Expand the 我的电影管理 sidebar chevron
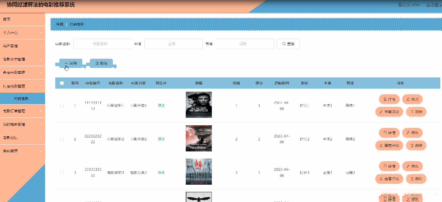The width and height of the screenshot is (442, 202). (x=40, y=124)
